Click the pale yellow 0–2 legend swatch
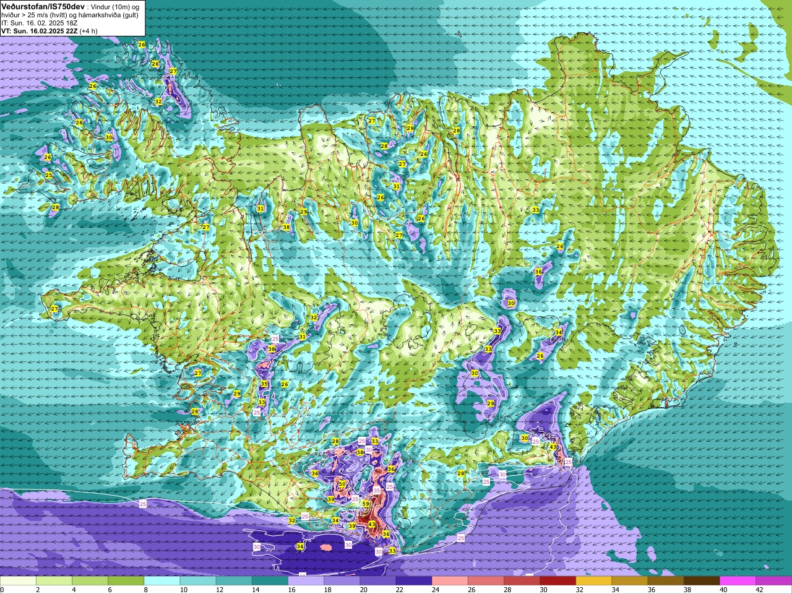The width and height of the screenshot is (792, 594). (x=18, y=581)
